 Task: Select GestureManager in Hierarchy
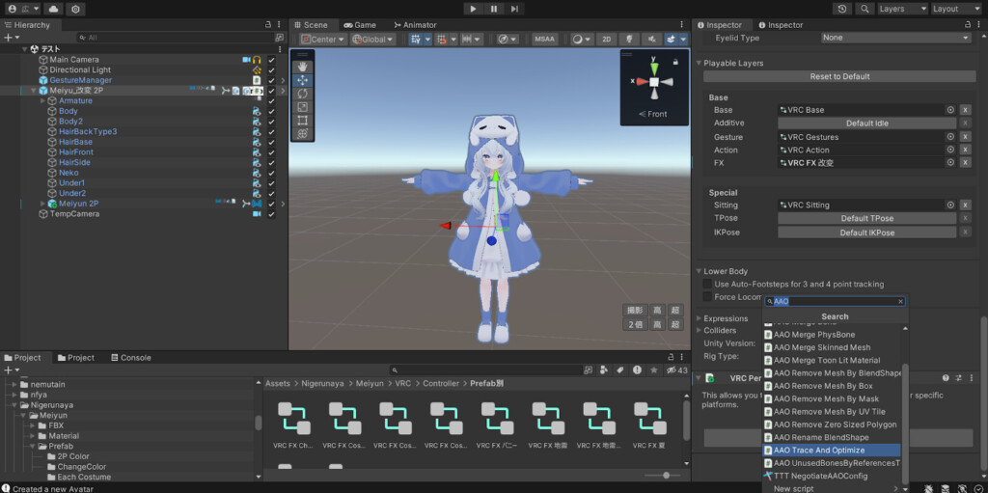(81, 80)
